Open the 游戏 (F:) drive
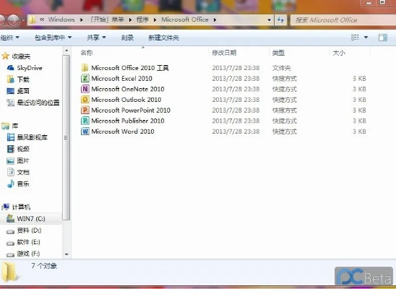Screen dimensions: 396x289 tap(24, 254)
